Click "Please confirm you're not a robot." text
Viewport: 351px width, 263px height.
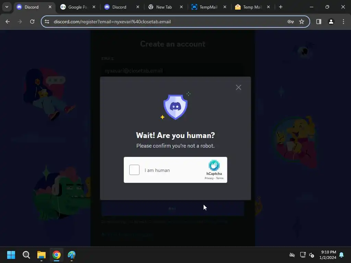coord(175,146)
